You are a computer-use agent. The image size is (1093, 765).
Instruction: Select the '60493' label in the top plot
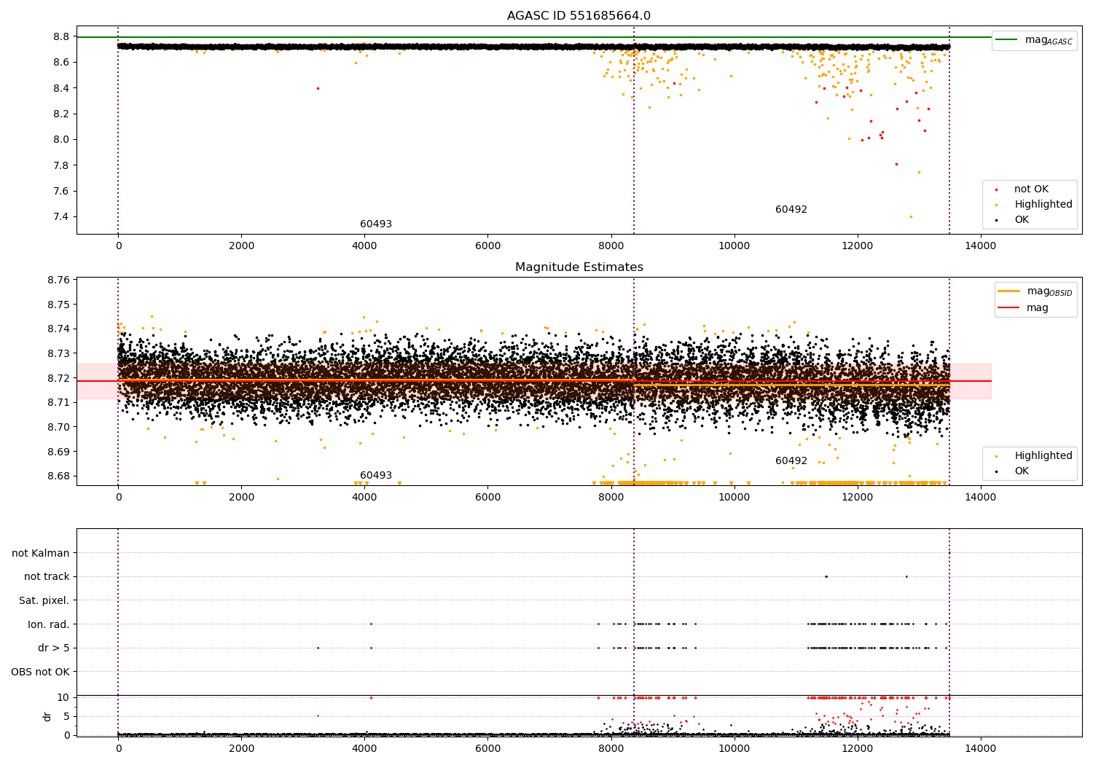tap(376, 224)
